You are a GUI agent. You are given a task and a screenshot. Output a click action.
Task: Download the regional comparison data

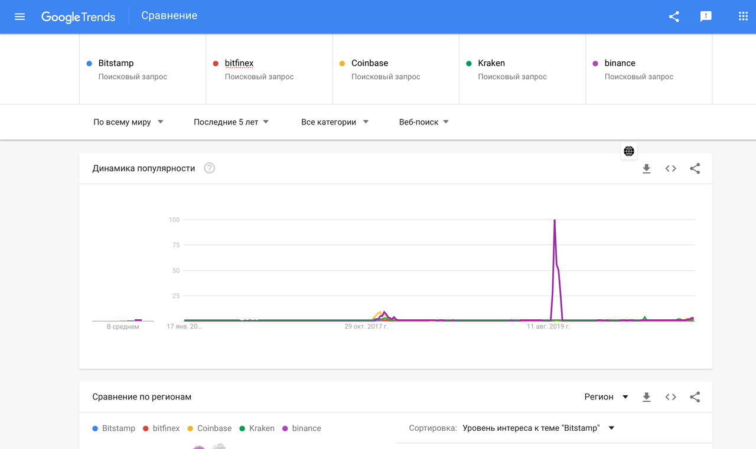point(646,397)
